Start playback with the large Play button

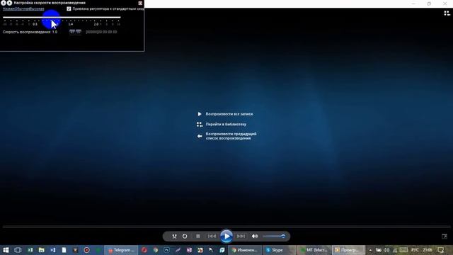pos(226,236)
